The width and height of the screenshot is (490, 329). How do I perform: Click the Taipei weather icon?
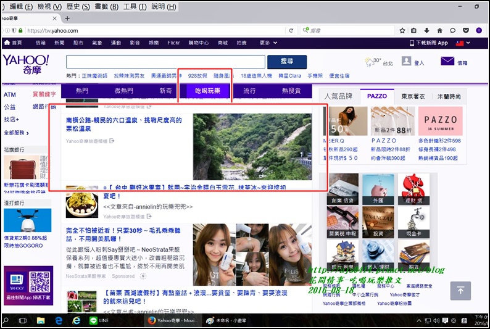[370, 62]
